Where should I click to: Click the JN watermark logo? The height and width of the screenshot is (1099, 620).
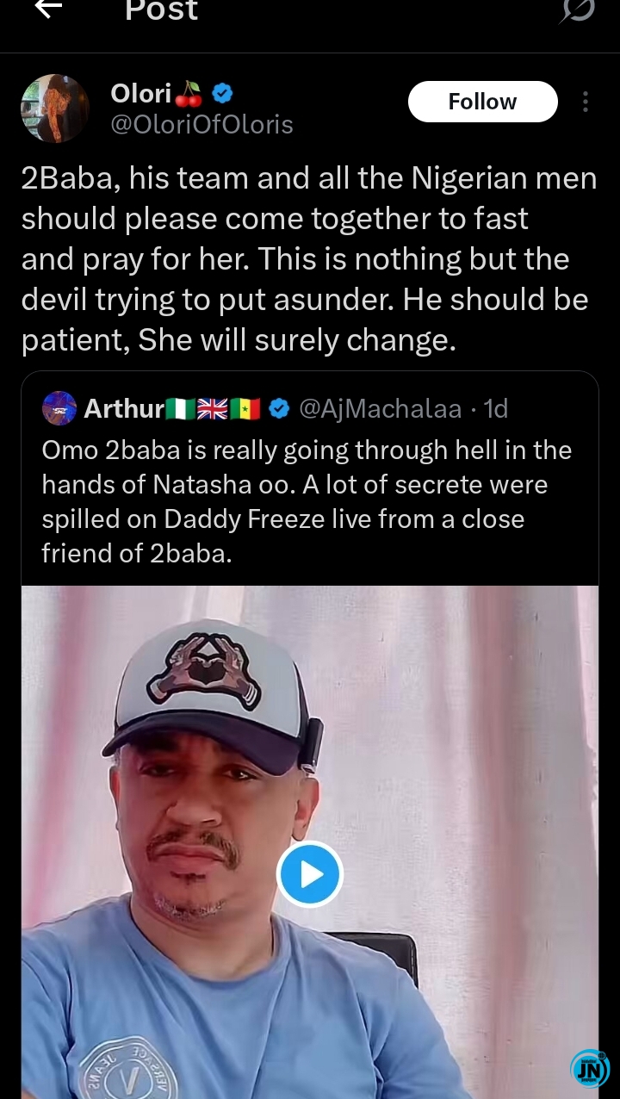589,1068
